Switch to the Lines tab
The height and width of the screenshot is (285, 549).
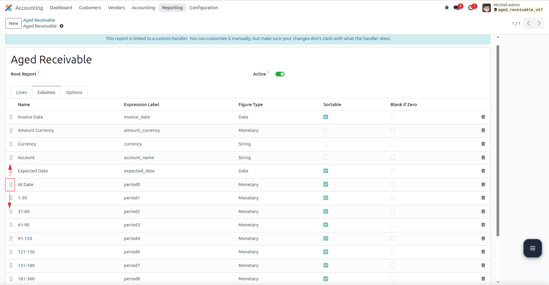point(21,92)
